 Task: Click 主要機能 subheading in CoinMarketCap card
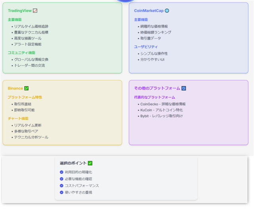[141, 20]
